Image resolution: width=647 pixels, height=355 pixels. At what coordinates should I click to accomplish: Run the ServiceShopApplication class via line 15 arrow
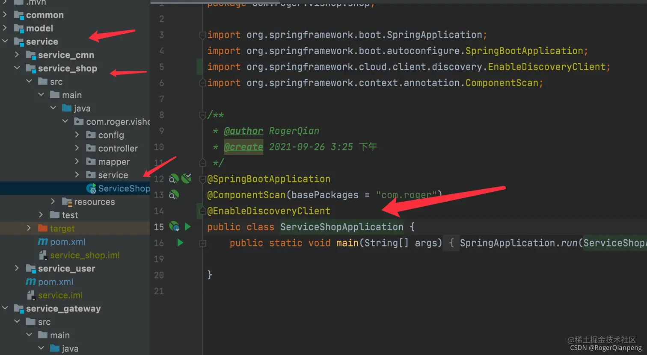point(187,226)
